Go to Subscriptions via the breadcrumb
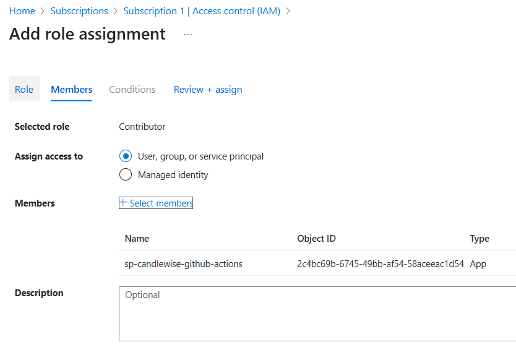The width and height of the screenshot is (516, 358). pyautogui.click(x=79, y=11)
